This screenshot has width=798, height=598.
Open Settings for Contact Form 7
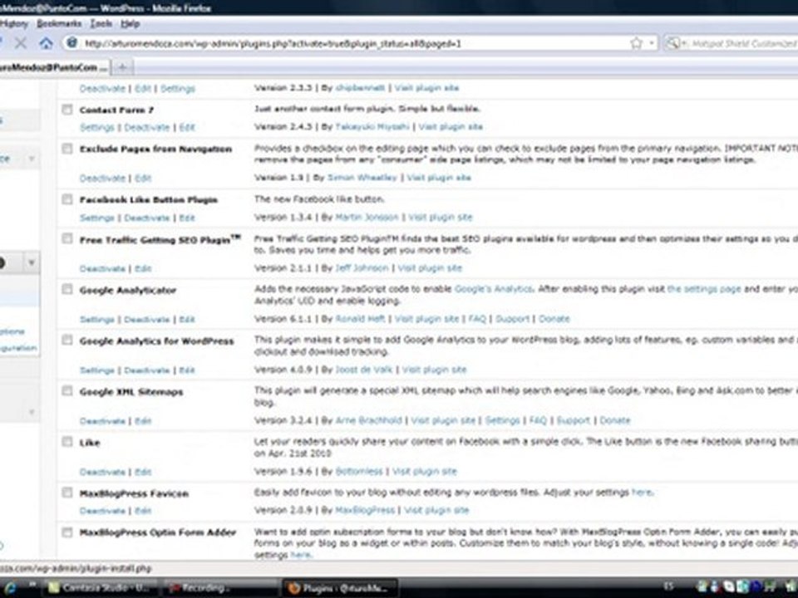click(x=96, y=127)
